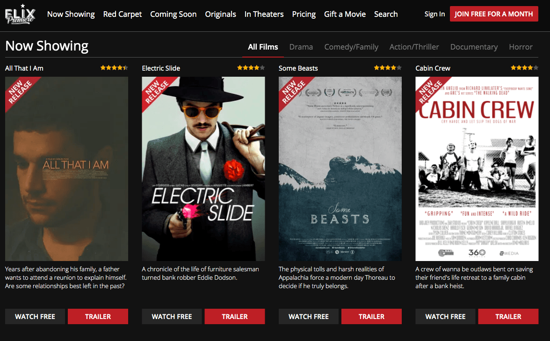Image resolution: width=550 pixels, height=341 pixels.
Task: Click the Some Beasts Appalachia synopsis
Action: click(x=337, y=277)
